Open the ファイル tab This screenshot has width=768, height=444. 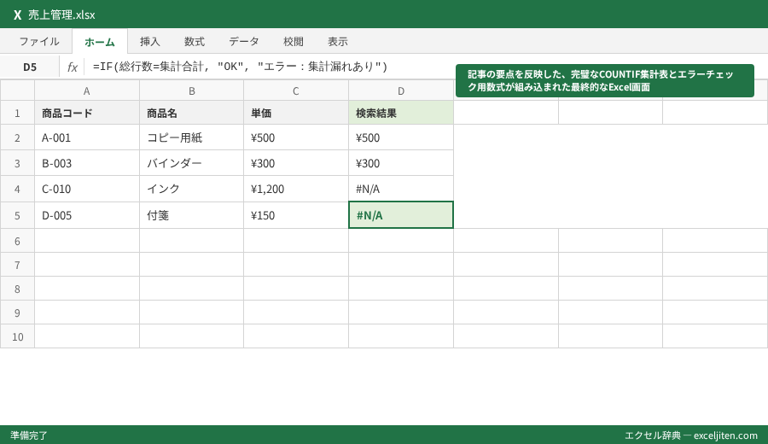pyautogui.click(x=39, y=42)
